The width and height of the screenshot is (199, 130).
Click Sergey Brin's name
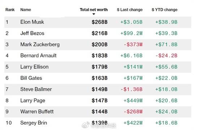tap(34, 123)
